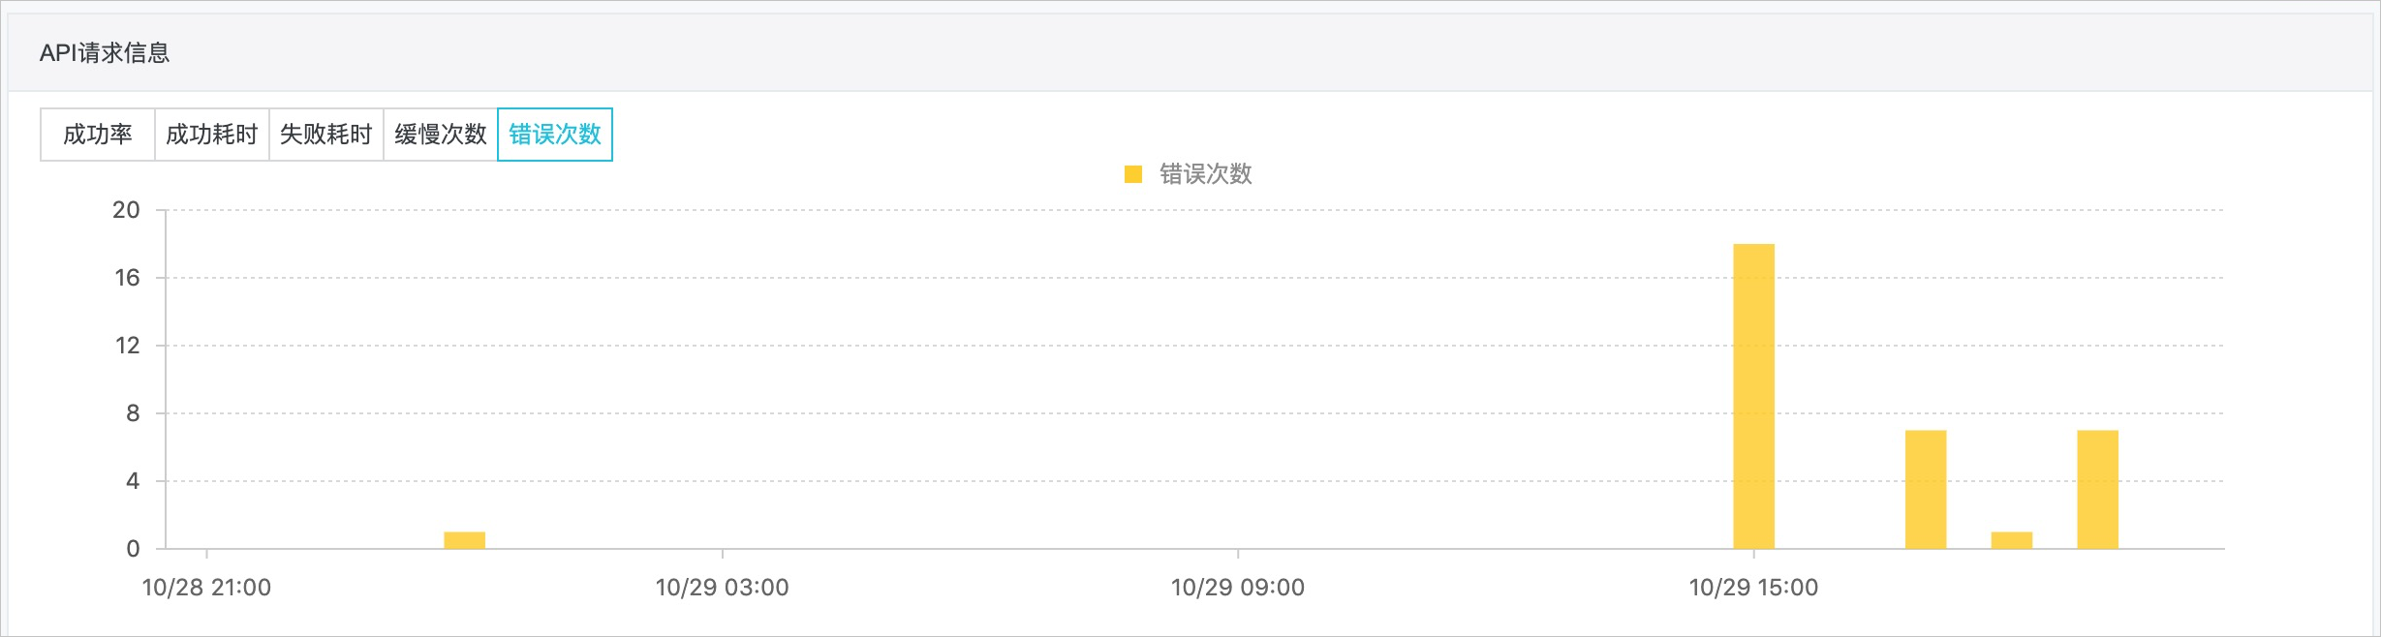Open the 成功耗时 tab
Viewport: 2381px width, 637px height.
[x=212, y=135]
